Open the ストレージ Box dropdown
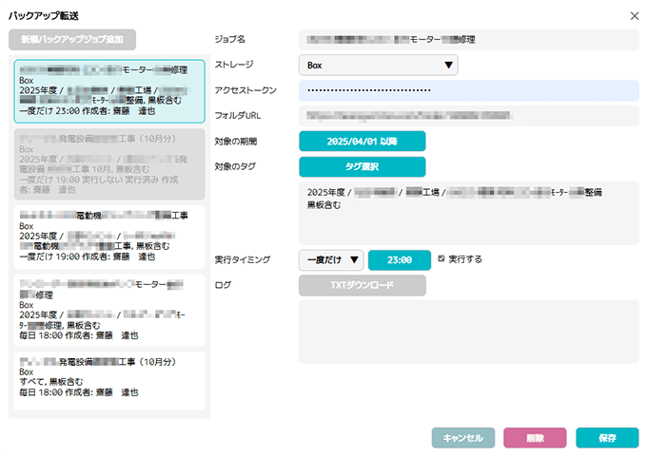The width and height of the screenshot is (647, 457). [x=379, y=66]
